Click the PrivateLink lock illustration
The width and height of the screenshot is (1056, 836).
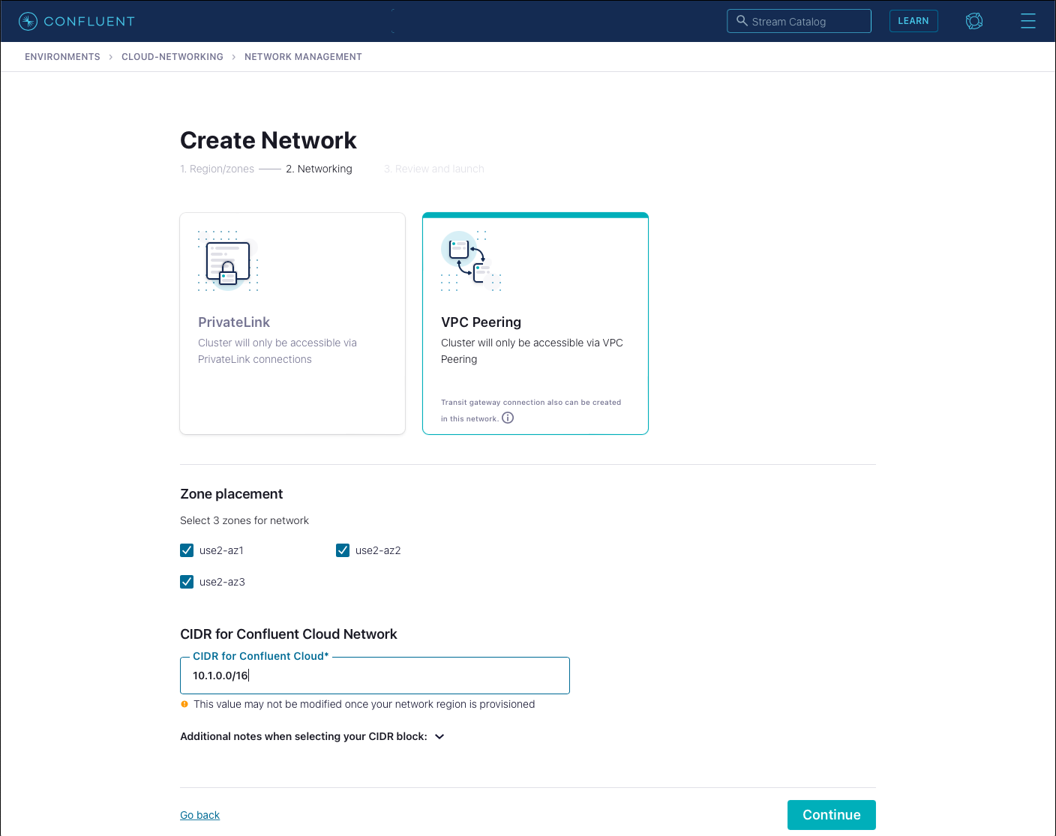click(228, 261)
